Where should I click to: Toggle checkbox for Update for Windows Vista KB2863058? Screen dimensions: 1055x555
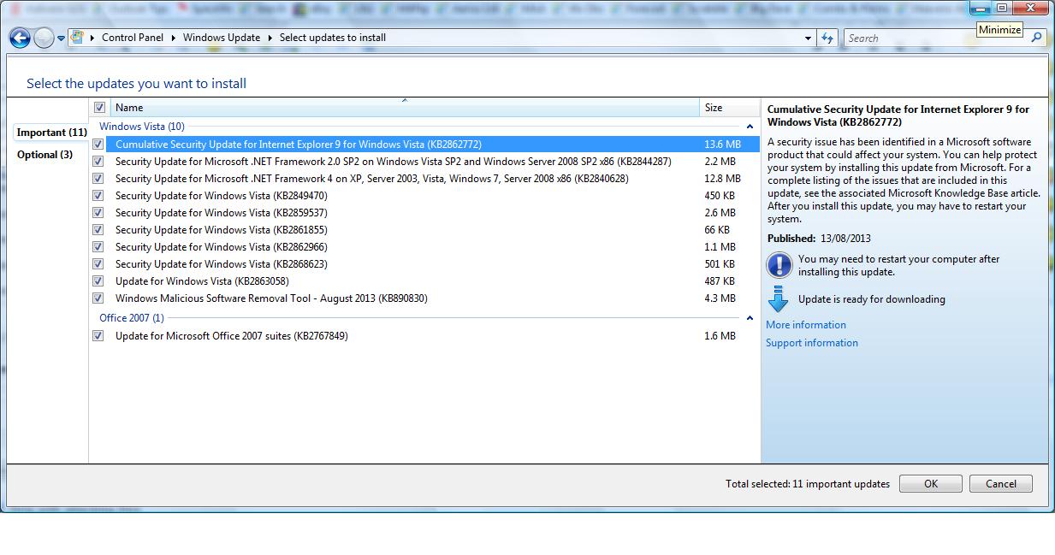click(98, 281)
